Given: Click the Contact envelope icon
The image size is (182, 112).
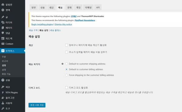Looking at the screenshot, I should click(3, 44).
